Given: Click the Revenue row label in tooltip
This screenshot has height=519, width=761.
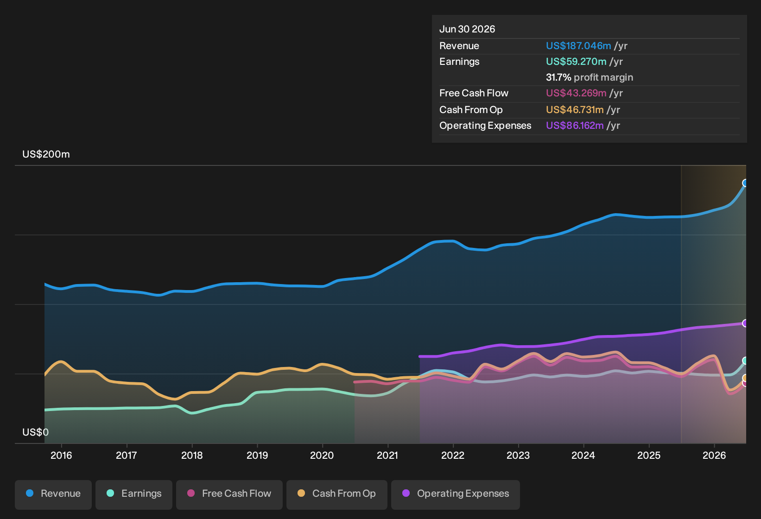Looking at the screenshot, I should pos(459,46).
